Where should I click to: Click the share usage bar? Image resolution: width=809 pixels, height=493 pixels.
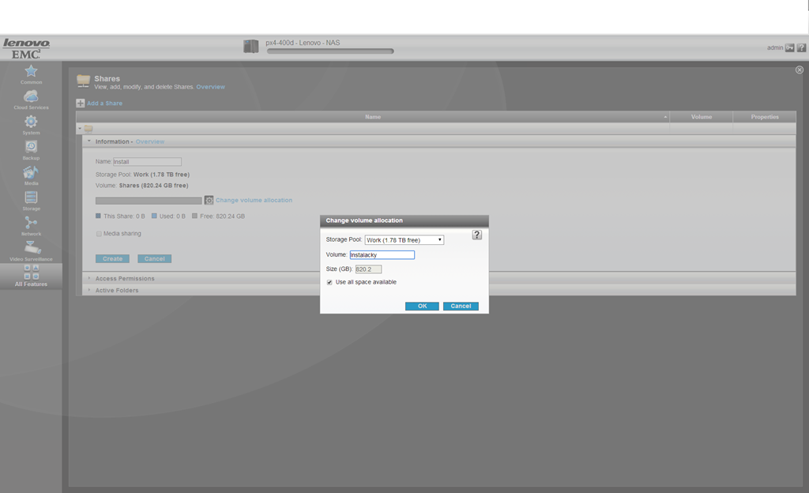(x=149, y=201)
